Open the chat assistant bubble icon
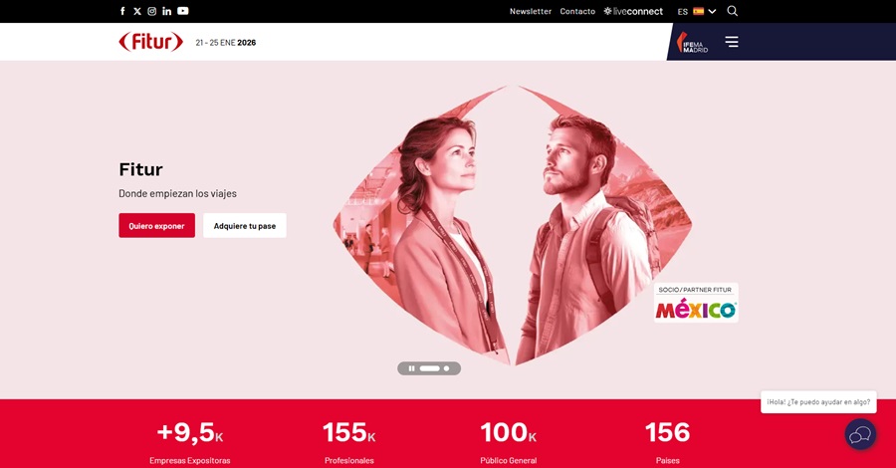The width and height of the screenshot is (896, 468). click(860, 435)
